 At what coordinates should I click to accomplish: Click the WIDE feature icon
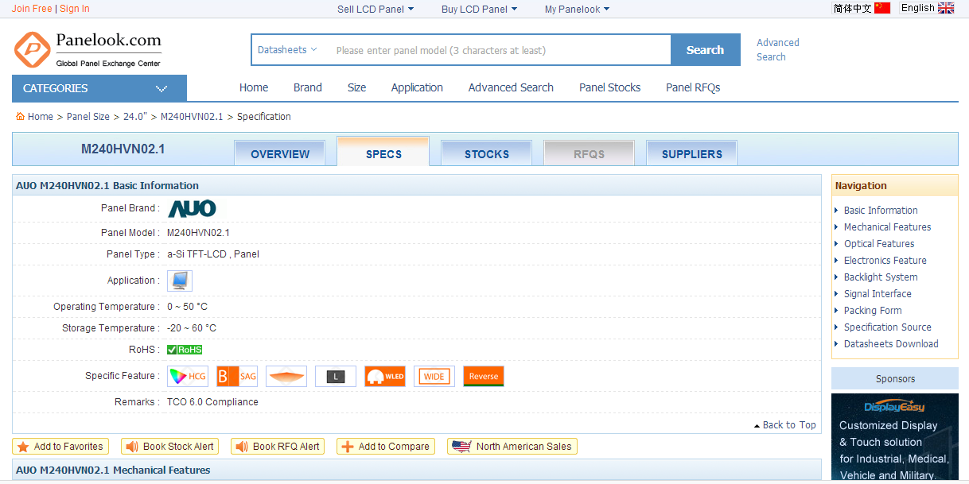coord(434,377)
